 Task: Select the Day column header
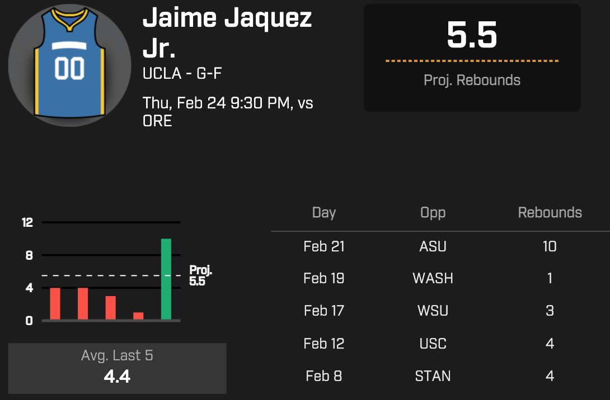324,213
